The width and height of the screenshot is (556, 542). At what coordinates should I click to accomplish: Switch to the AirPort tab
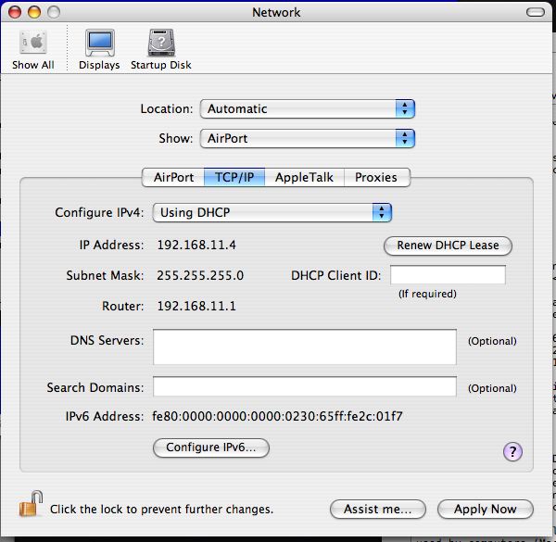coord(173,177)
